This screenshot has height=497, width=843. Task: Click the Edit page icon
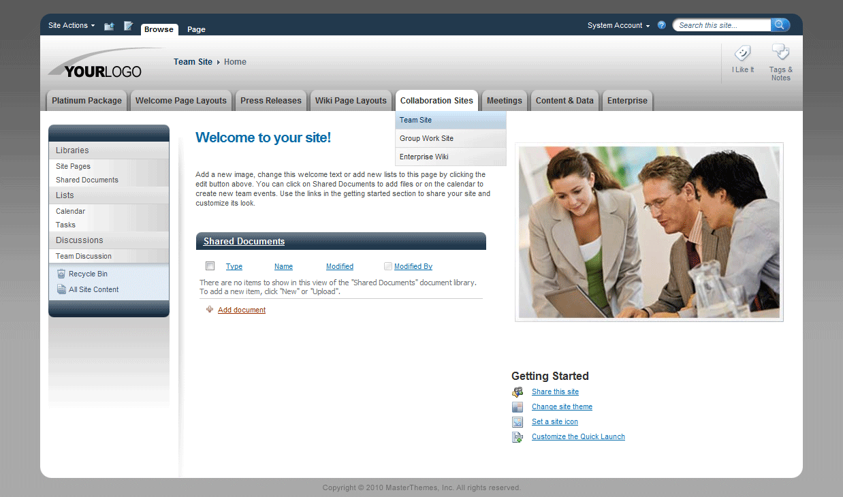(128, 25)
